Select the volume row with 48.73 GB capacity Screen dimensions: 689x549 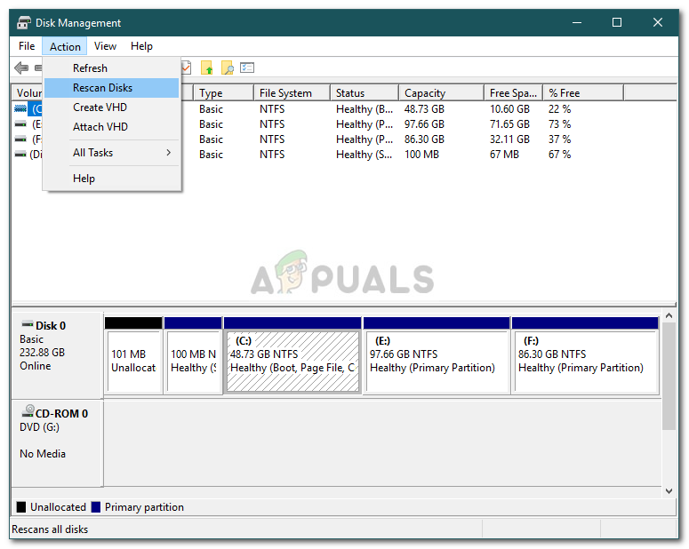[x=344, y=109]
